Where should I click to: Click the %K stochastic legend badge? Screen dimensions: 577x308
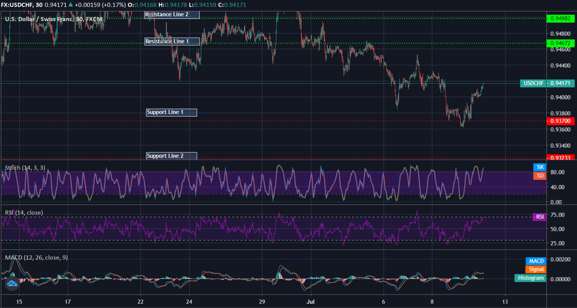(540, 167)
